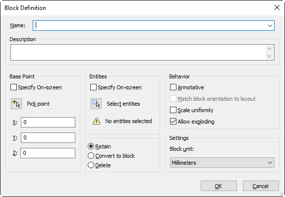The height and width of the screenshot is (197, 285).
Task: Click the No entities selected warning icon
Action: (x=97, y=121)
